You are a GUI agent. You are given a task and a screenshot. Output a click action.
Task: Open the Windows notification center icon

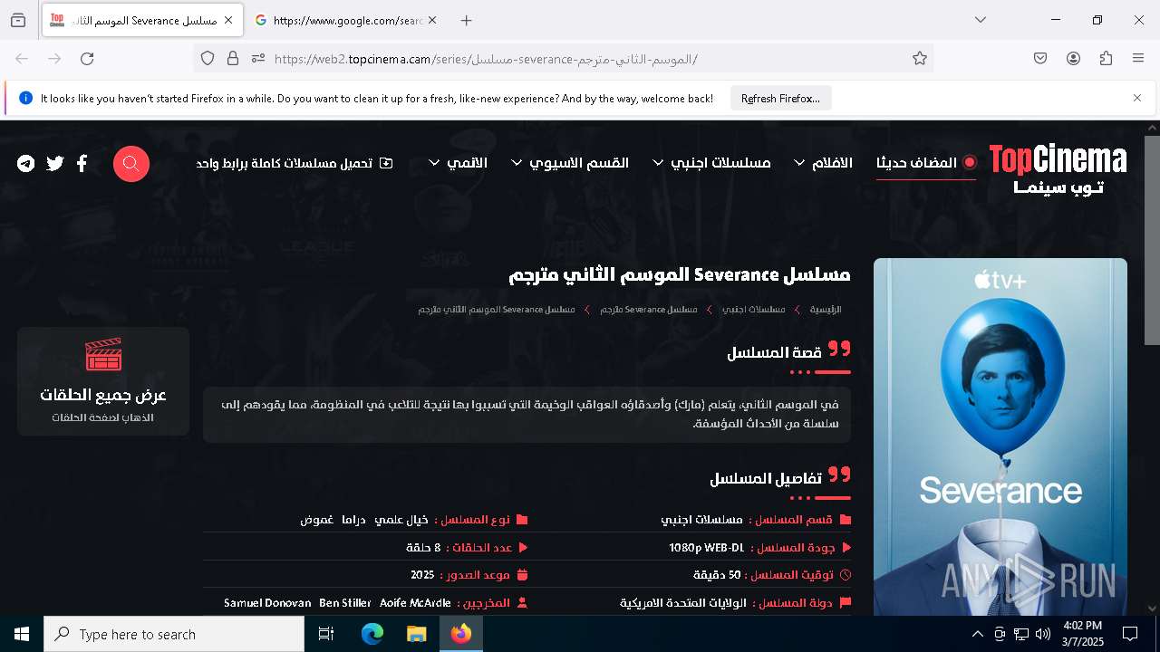tap(1130, 635)
